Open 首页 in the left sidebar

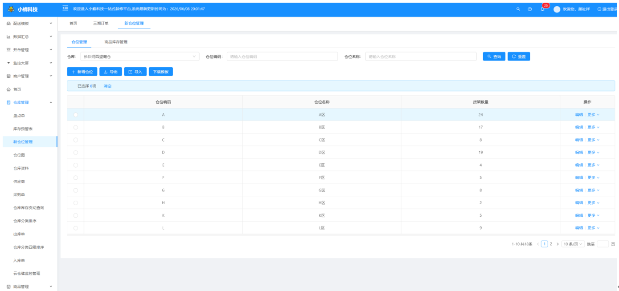(17, 89)
